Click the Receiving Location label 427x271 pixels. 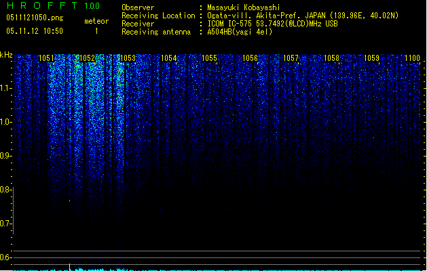(x=158, y=16)
